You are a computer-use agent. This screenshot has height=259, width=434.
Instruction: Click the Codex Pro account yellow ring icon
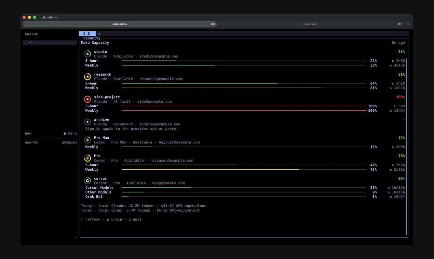(x=87, y=158)
